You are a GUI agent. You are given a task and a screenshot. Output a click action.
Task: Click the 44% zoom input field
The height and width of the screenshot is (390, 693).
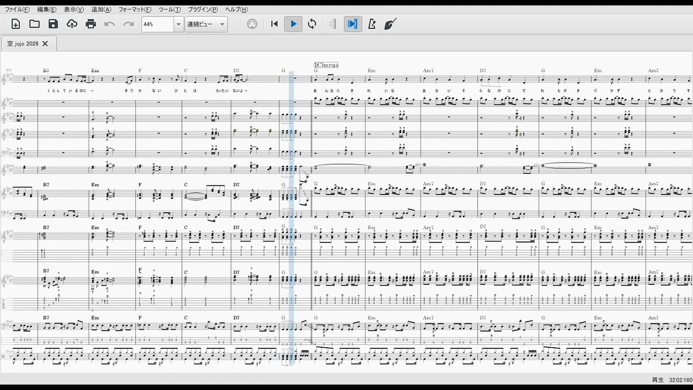pyautogui.click(x=157, y=24)
